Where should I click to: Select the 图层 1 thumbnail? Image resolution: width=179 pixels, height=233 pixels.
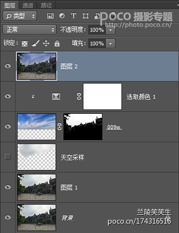click(x=37, y=187)
